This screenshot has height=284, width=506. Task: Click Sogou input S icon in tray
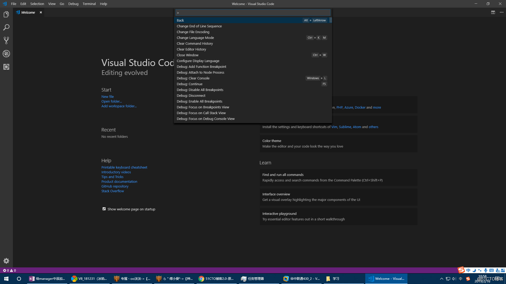pyautogui.click(x=468, y=279)
